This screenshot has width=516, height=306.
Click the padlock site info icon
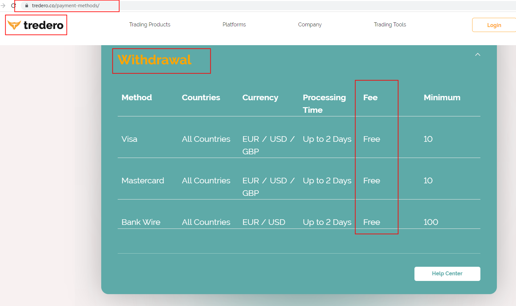click(x=27, y=6)
